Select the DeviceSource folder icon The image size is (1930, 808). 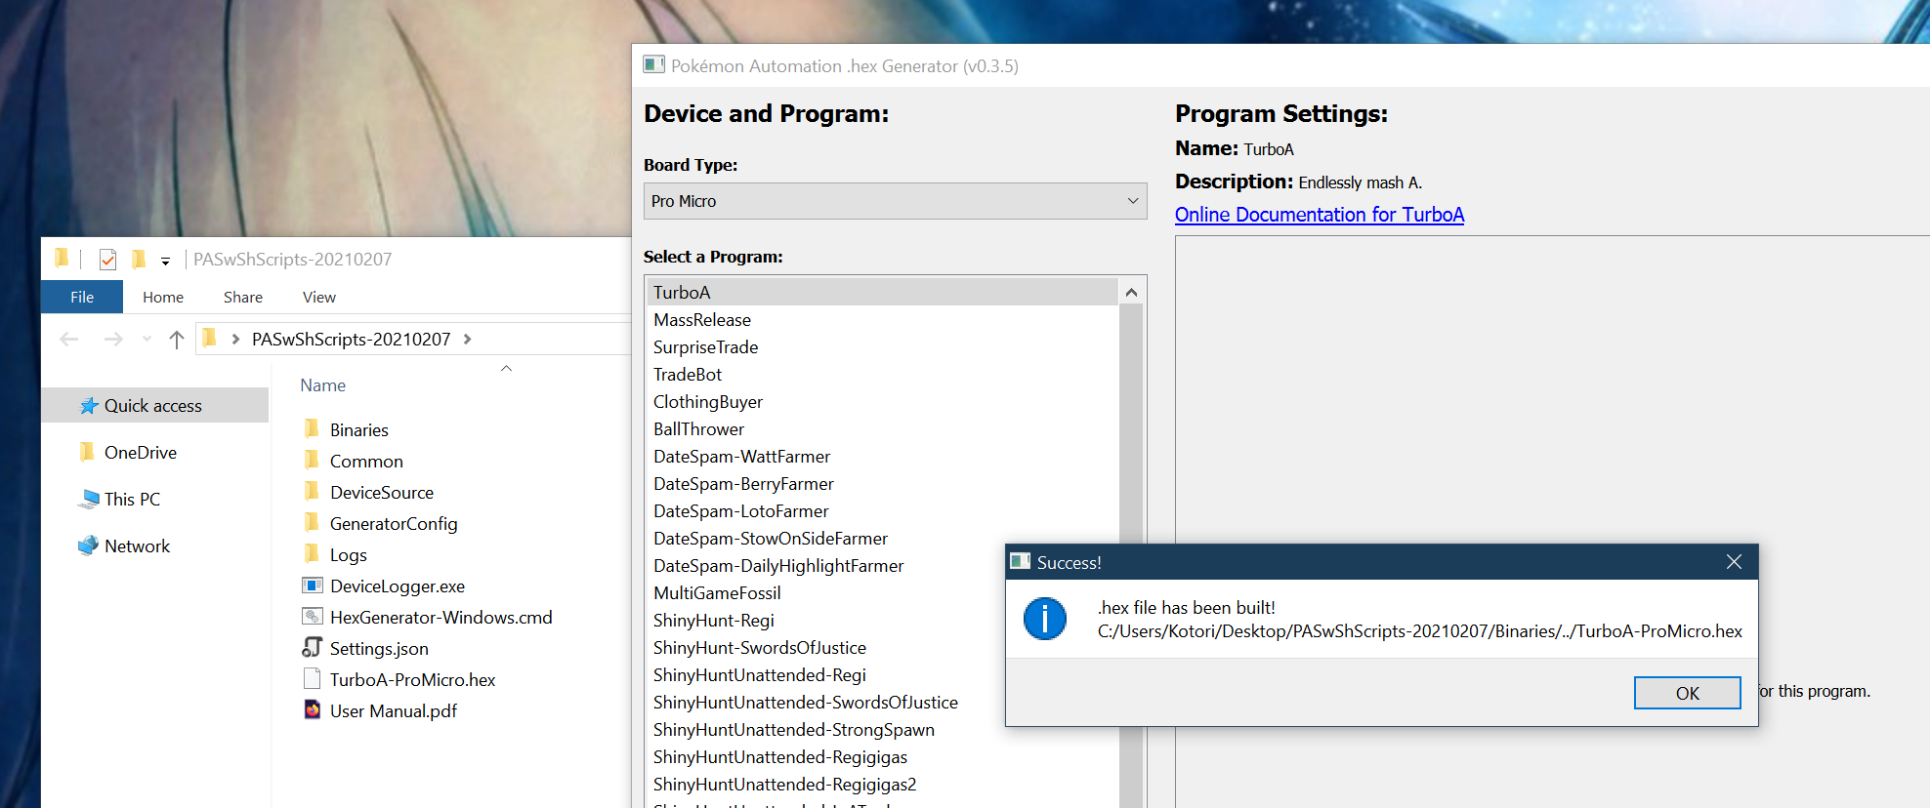(x=312, y=492)
